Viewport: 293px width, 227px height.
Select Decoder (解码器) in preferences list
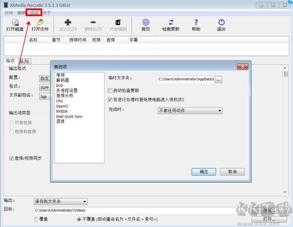[63, 80]
